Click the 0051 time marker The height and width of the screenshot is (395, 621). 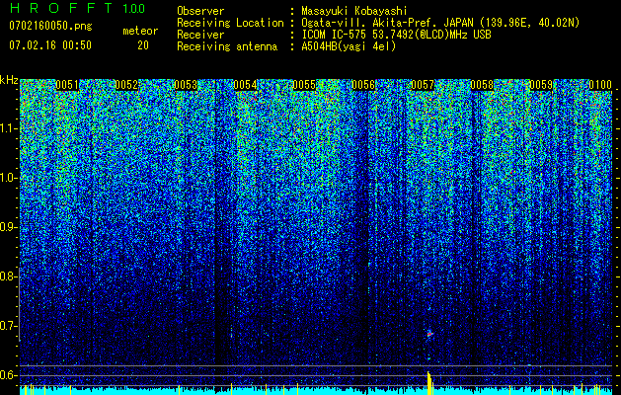coord(67,85)
